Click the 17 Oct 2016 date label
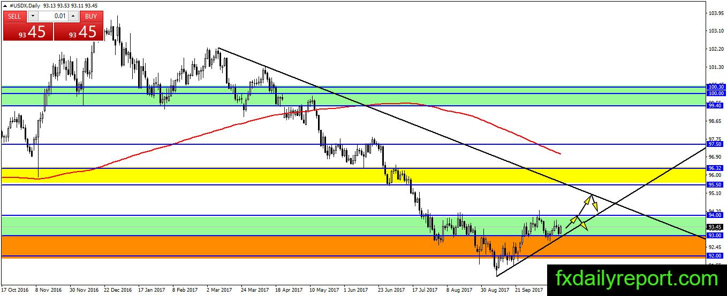 pos(14,290)
